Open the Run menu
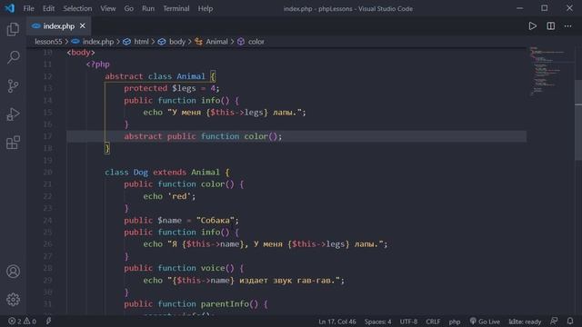The image size is (582, 327). point(147,8)
